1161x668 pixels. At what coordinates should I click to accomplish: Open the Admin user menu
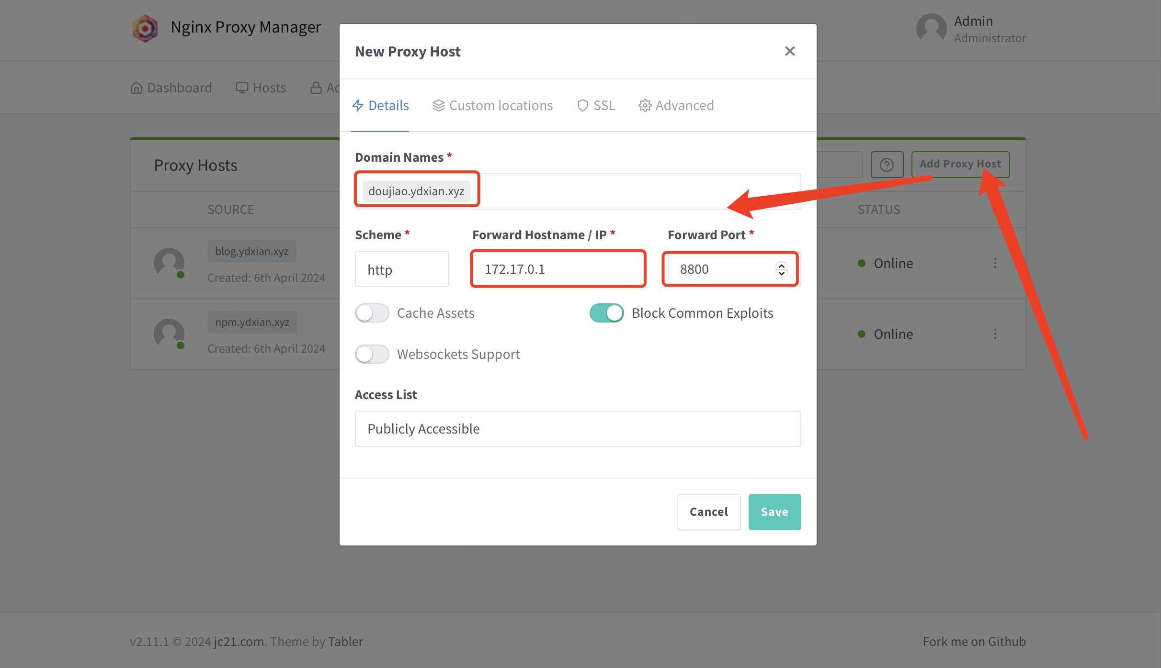[x=971, y=29]
